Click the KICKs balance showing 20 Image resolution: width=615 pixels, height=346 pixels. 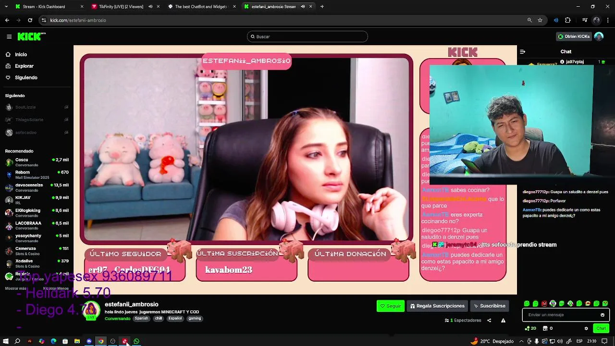click(x=530, y=328)
